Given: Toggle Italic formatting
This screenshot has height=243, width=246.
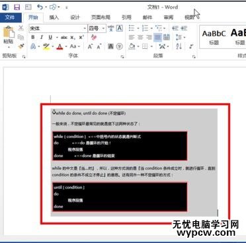Looking at the screenshot, I should (x=42, y=38).
